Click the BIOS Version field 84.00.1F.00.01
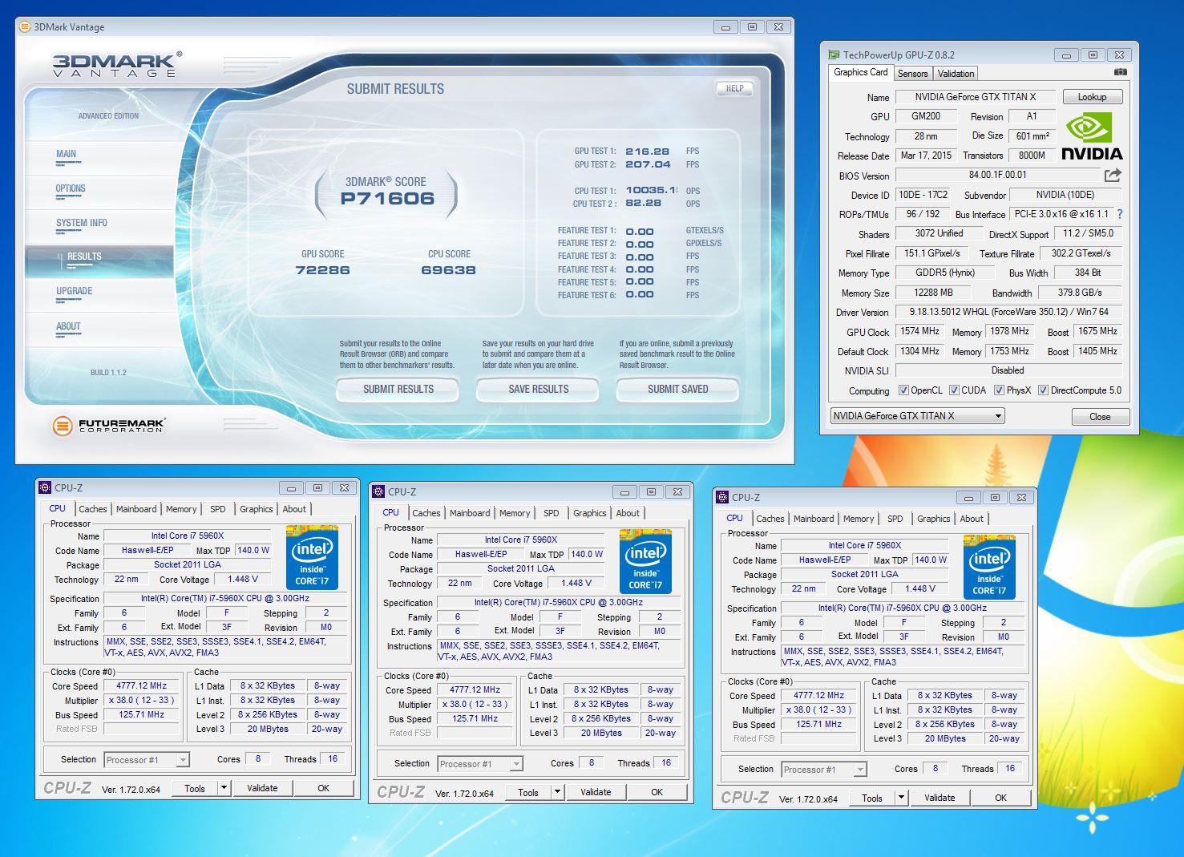 pos(997,175)
